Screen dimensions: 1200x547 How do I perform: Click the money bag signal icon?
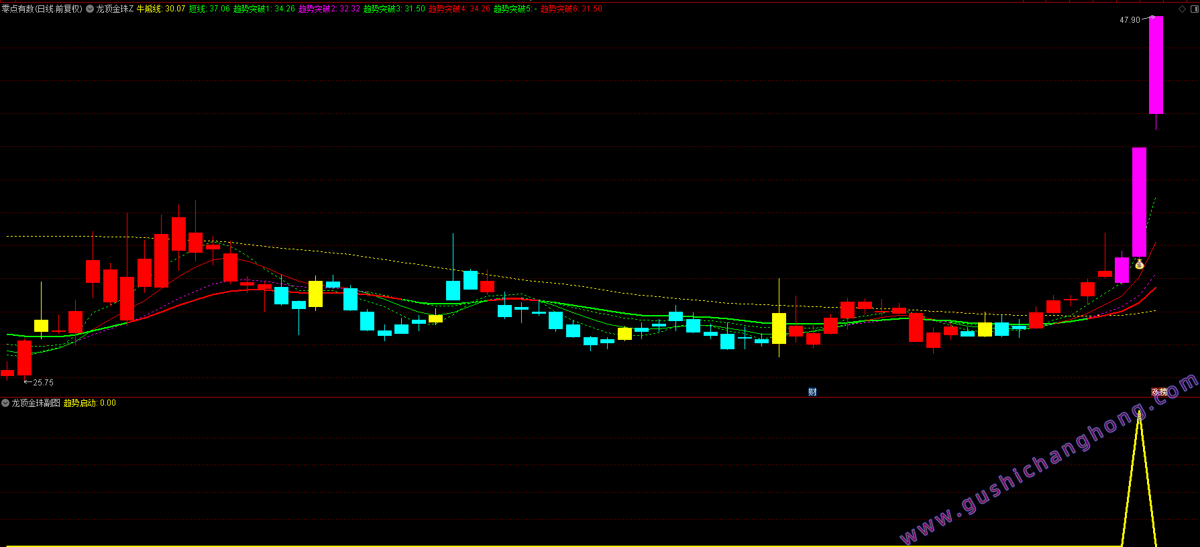tap(1139, 264)
